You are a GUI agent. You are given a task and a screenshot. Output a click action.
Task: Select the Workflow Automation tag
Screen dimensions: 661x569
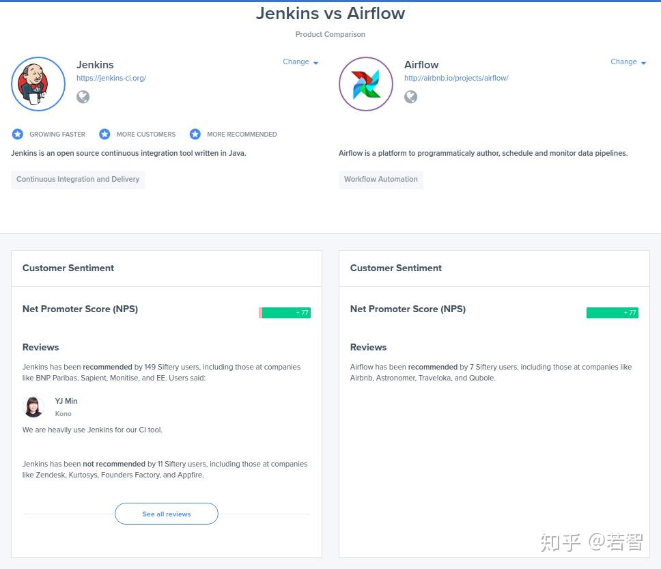380,179
